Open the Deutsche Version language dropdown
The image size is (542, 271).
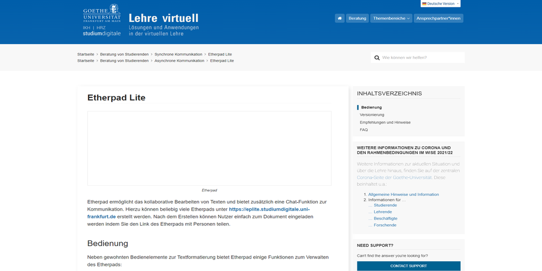pos(440,4)
